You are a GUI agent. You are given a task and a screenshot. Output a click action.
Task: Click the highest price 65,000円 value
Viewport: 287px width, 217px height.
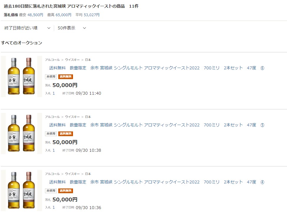64,15
